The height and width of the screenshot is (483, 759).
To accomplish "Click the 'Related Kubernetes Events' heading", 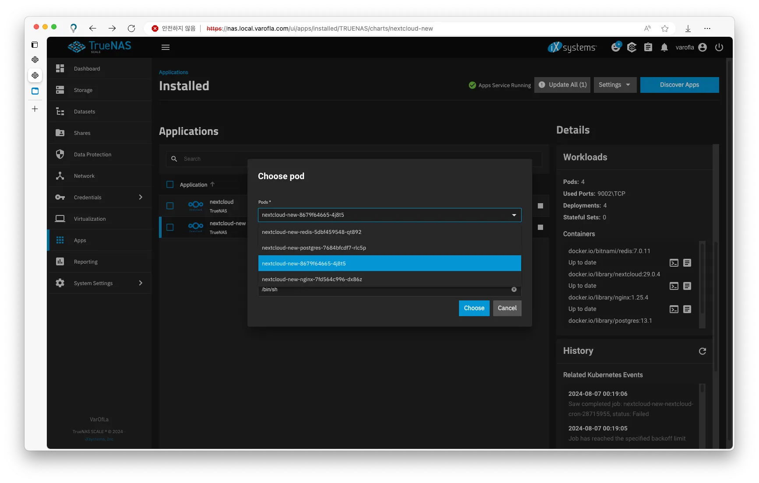I will point(603,375).
